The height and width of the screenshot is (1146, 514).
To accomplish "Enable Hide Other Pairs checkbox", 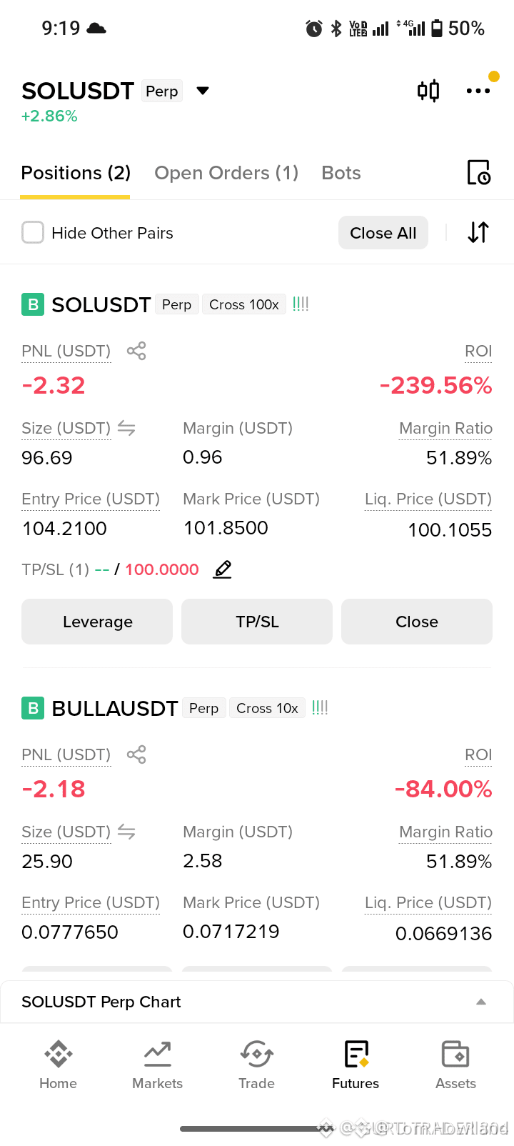I will (x=33, y=232).
